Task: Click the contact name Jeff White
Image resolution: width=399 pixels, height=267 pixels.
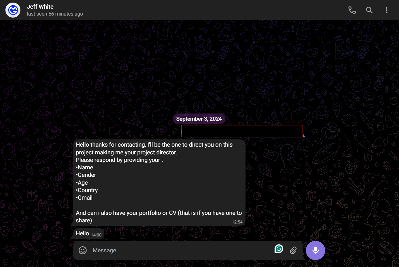Action: click(x=40, y=7)
